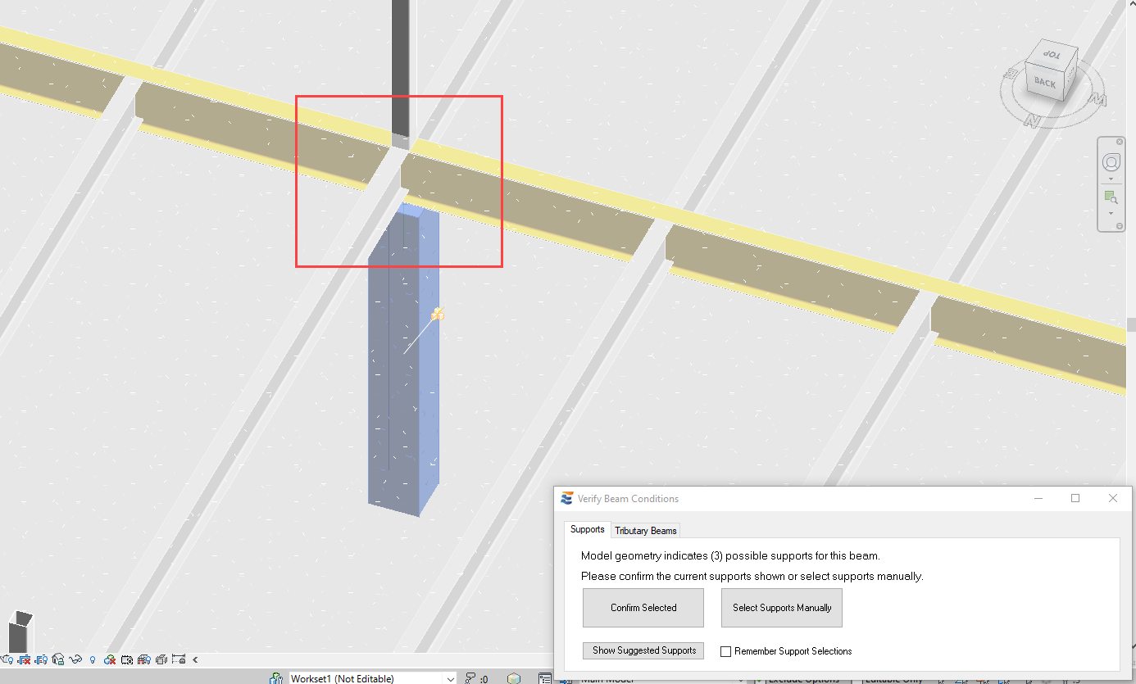Screen dimensions: 1136x684
Task: Click the Unlocked 3D View house icon
Action: click(57, 659)
